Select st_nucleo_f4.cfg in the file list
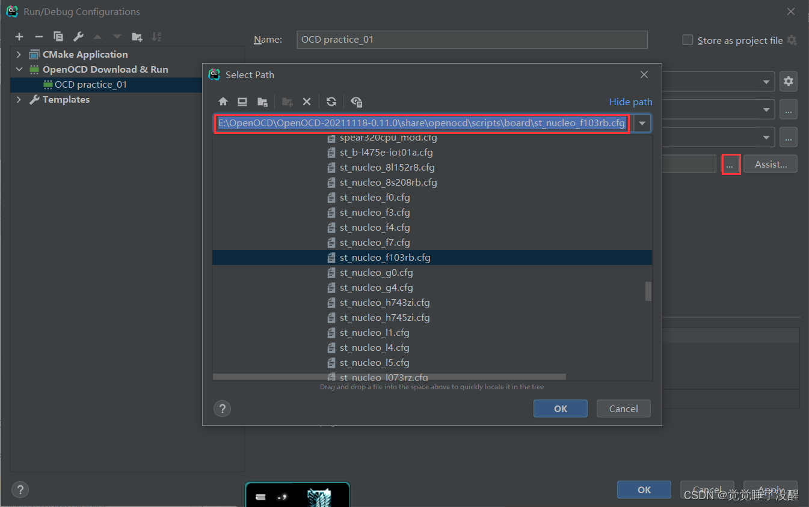 374,228
